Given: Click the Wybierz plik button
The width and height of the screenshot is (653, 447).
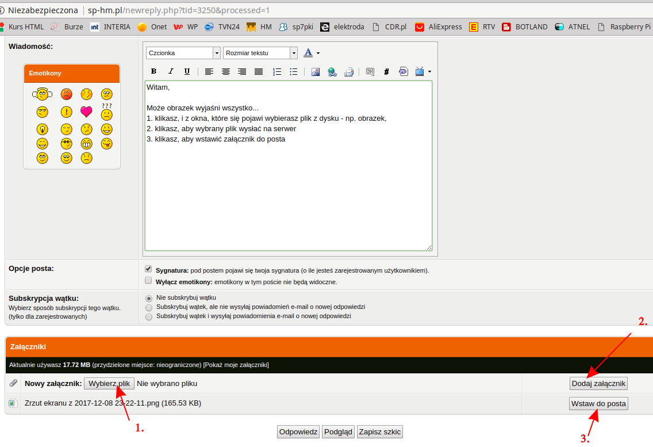Looking at the screenshot, I should coord(109,383).
